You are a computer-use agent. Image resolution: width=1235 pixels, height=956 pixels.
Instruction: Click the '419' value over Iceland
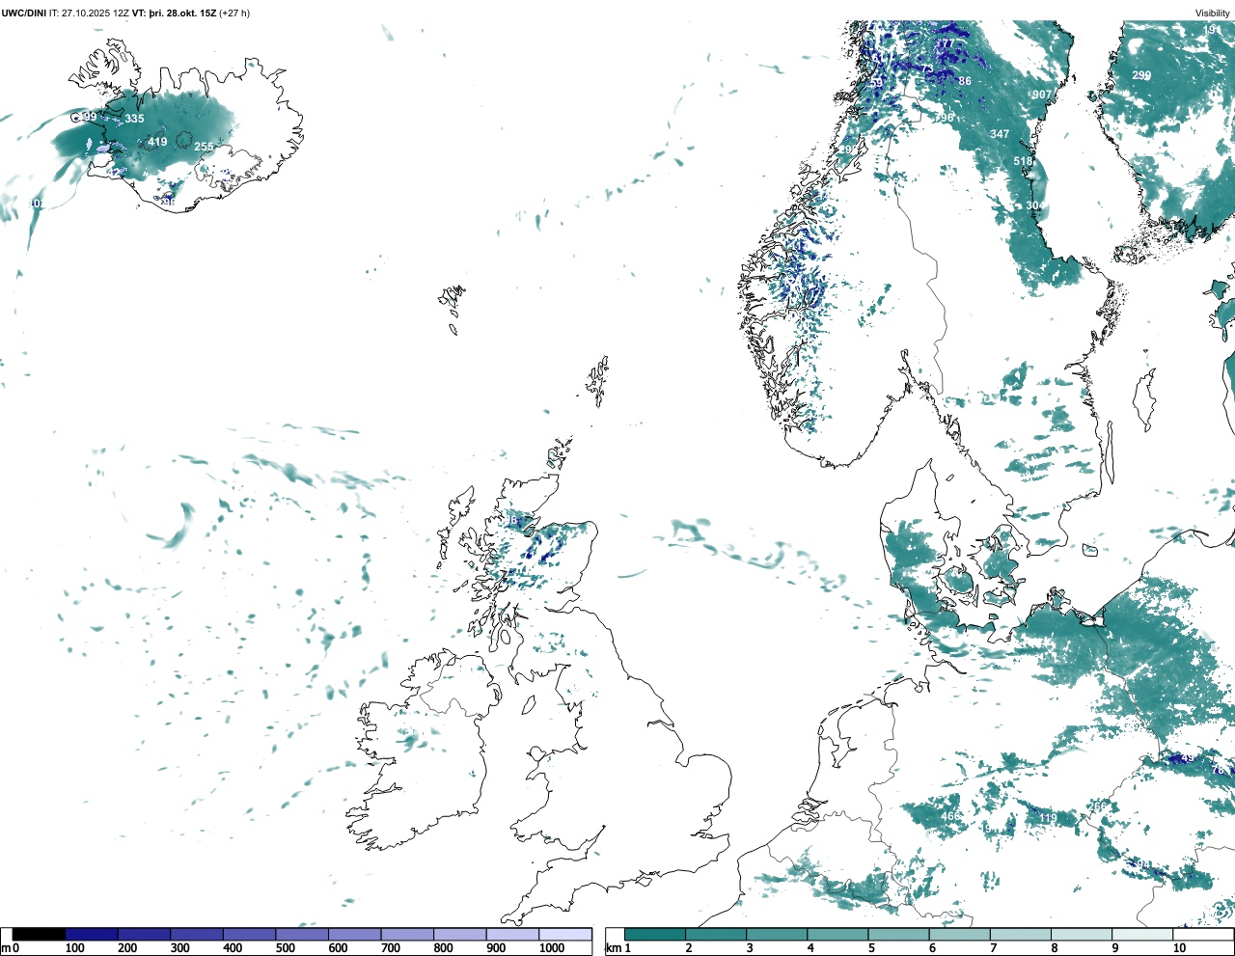[x=157, y=142]
